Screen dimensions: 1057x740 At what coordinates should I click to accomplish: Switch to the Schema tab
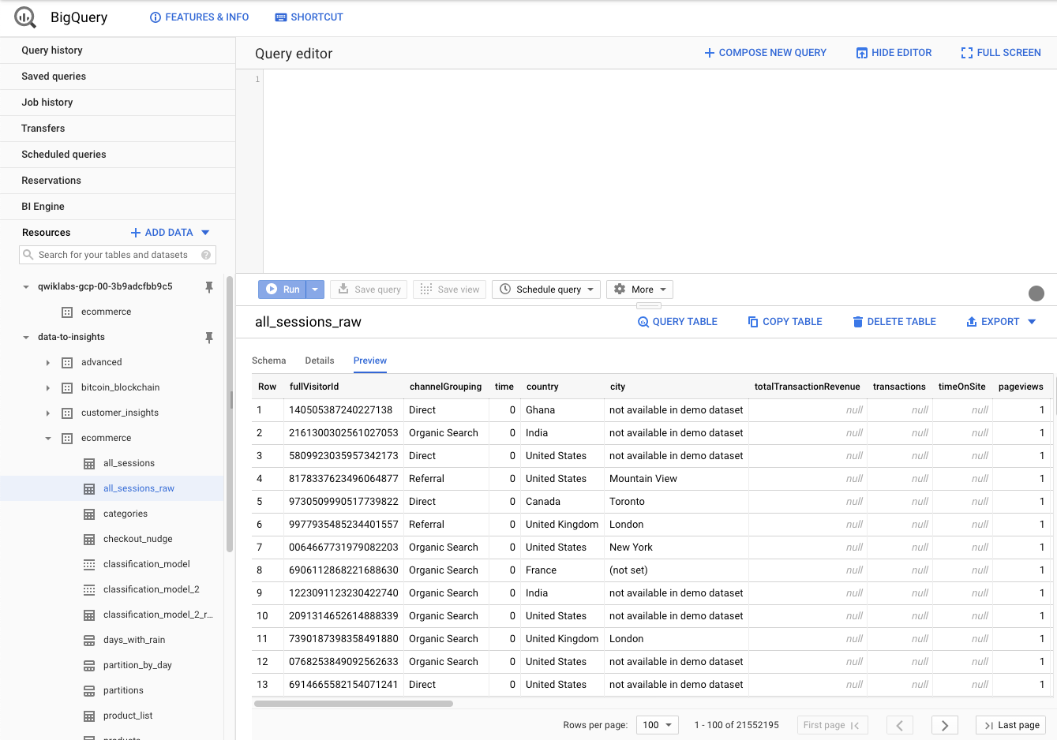click(268, 361)
